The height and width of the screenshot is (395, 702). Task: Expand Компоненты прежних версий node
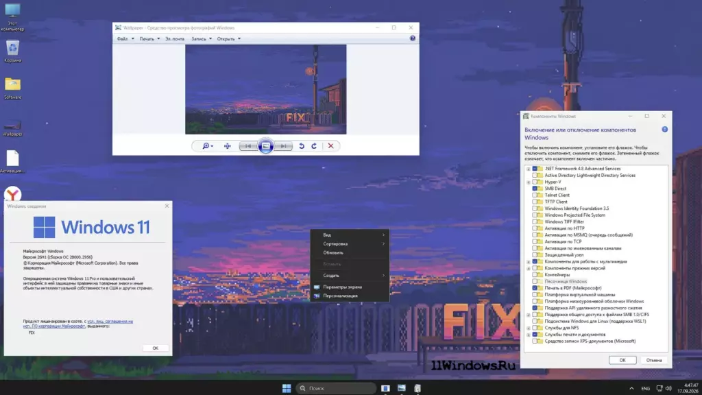coord(529,268)
